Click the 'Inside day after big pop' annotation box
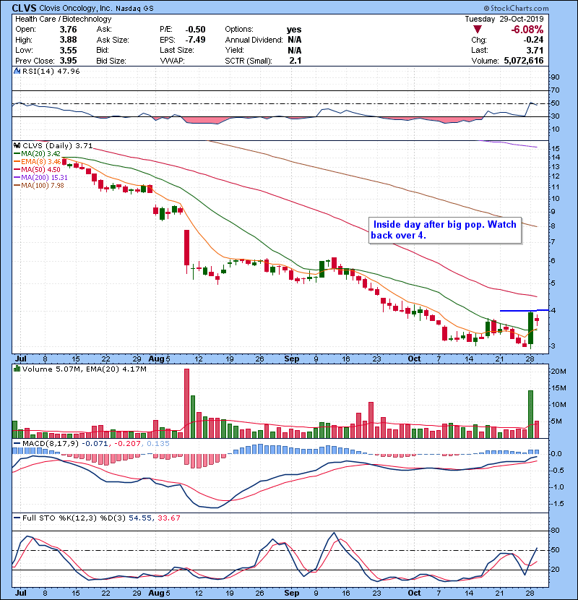 445,231
